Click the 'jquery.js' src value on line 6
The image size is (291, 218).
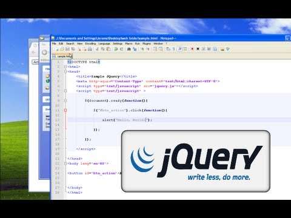pyautogui.click(x=164, y=86)
